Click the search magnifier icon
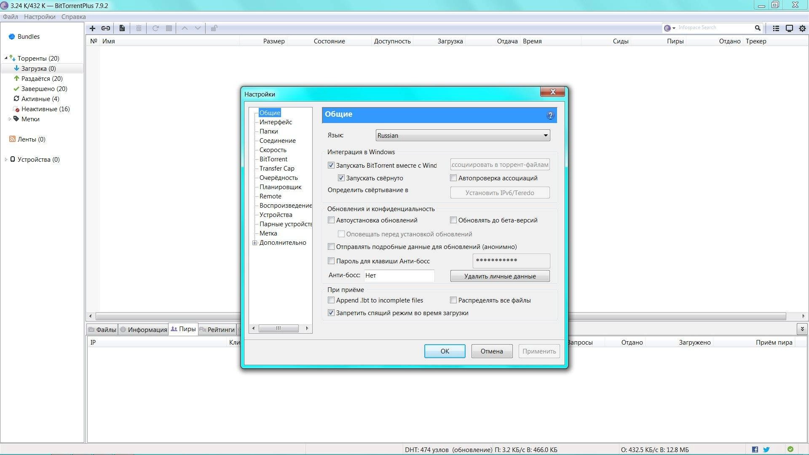This screenshot has width=809, height=455. click(x=758, y=28)
